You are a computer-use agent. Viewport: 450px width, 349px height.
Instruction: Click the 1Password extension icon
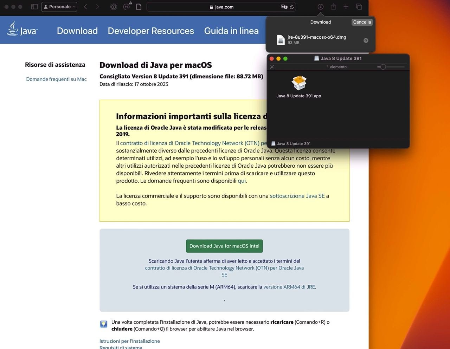click(114, 7)
